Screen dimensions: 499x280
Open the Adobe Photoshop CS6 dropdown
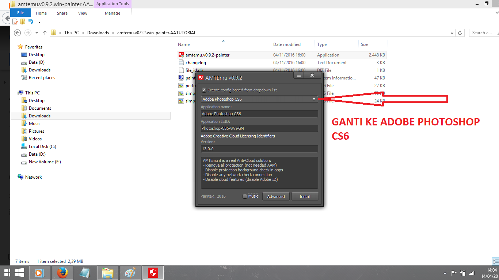pyautogui.click(x=259, y=99)
